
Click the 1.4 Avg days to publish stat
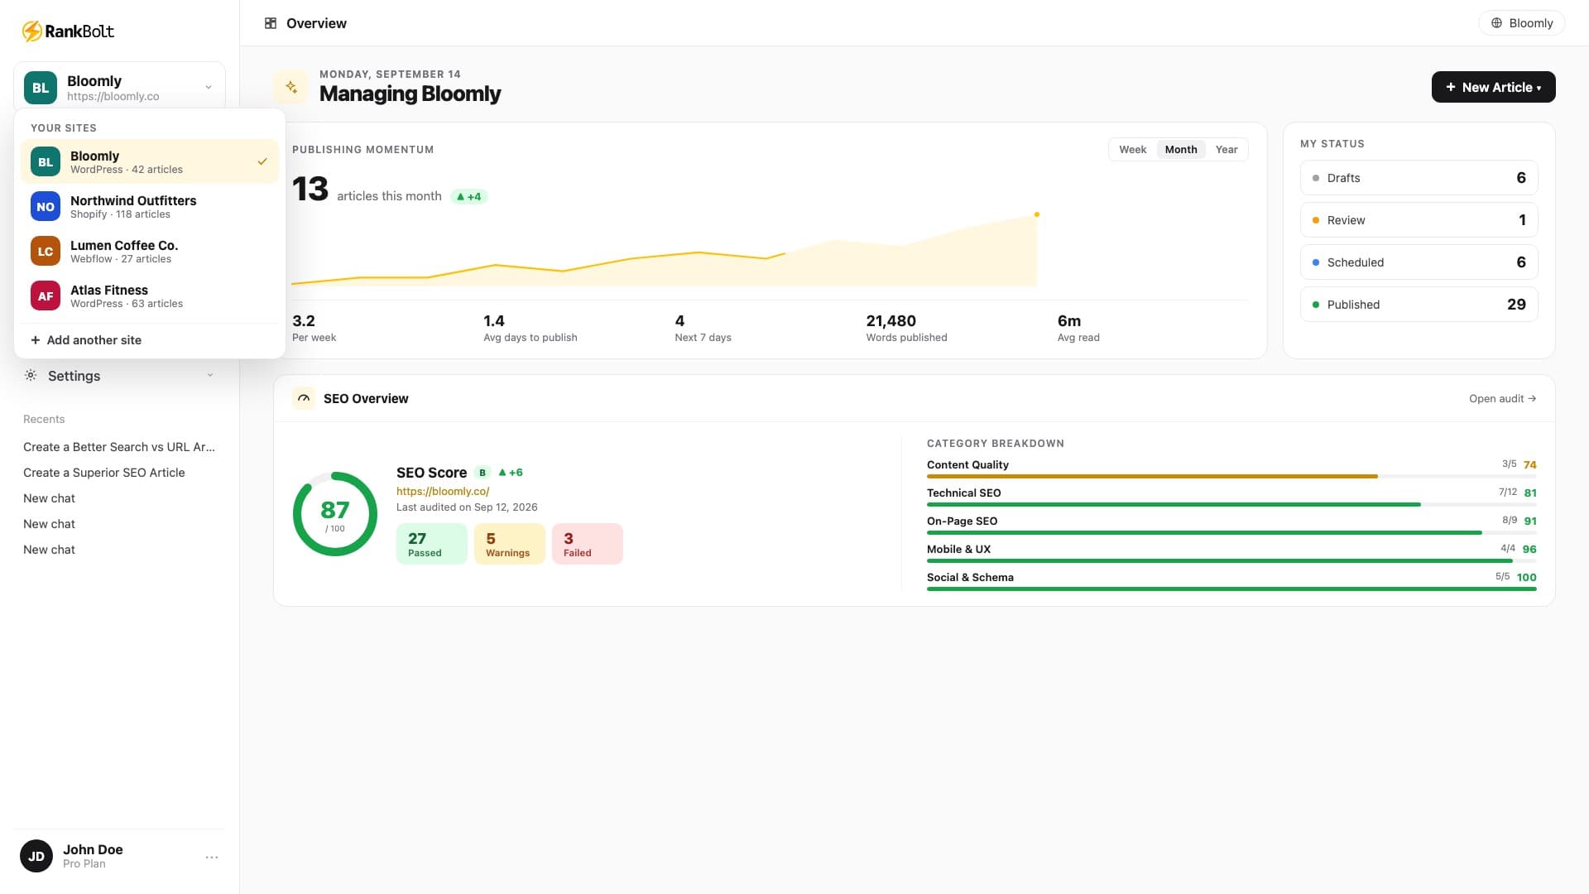pyautogui.click(x=530, y=328)
